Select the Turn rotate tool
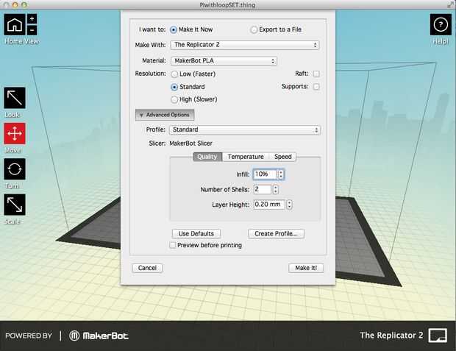The height and width of the screenshot is (351, 456). click(15, 169)
